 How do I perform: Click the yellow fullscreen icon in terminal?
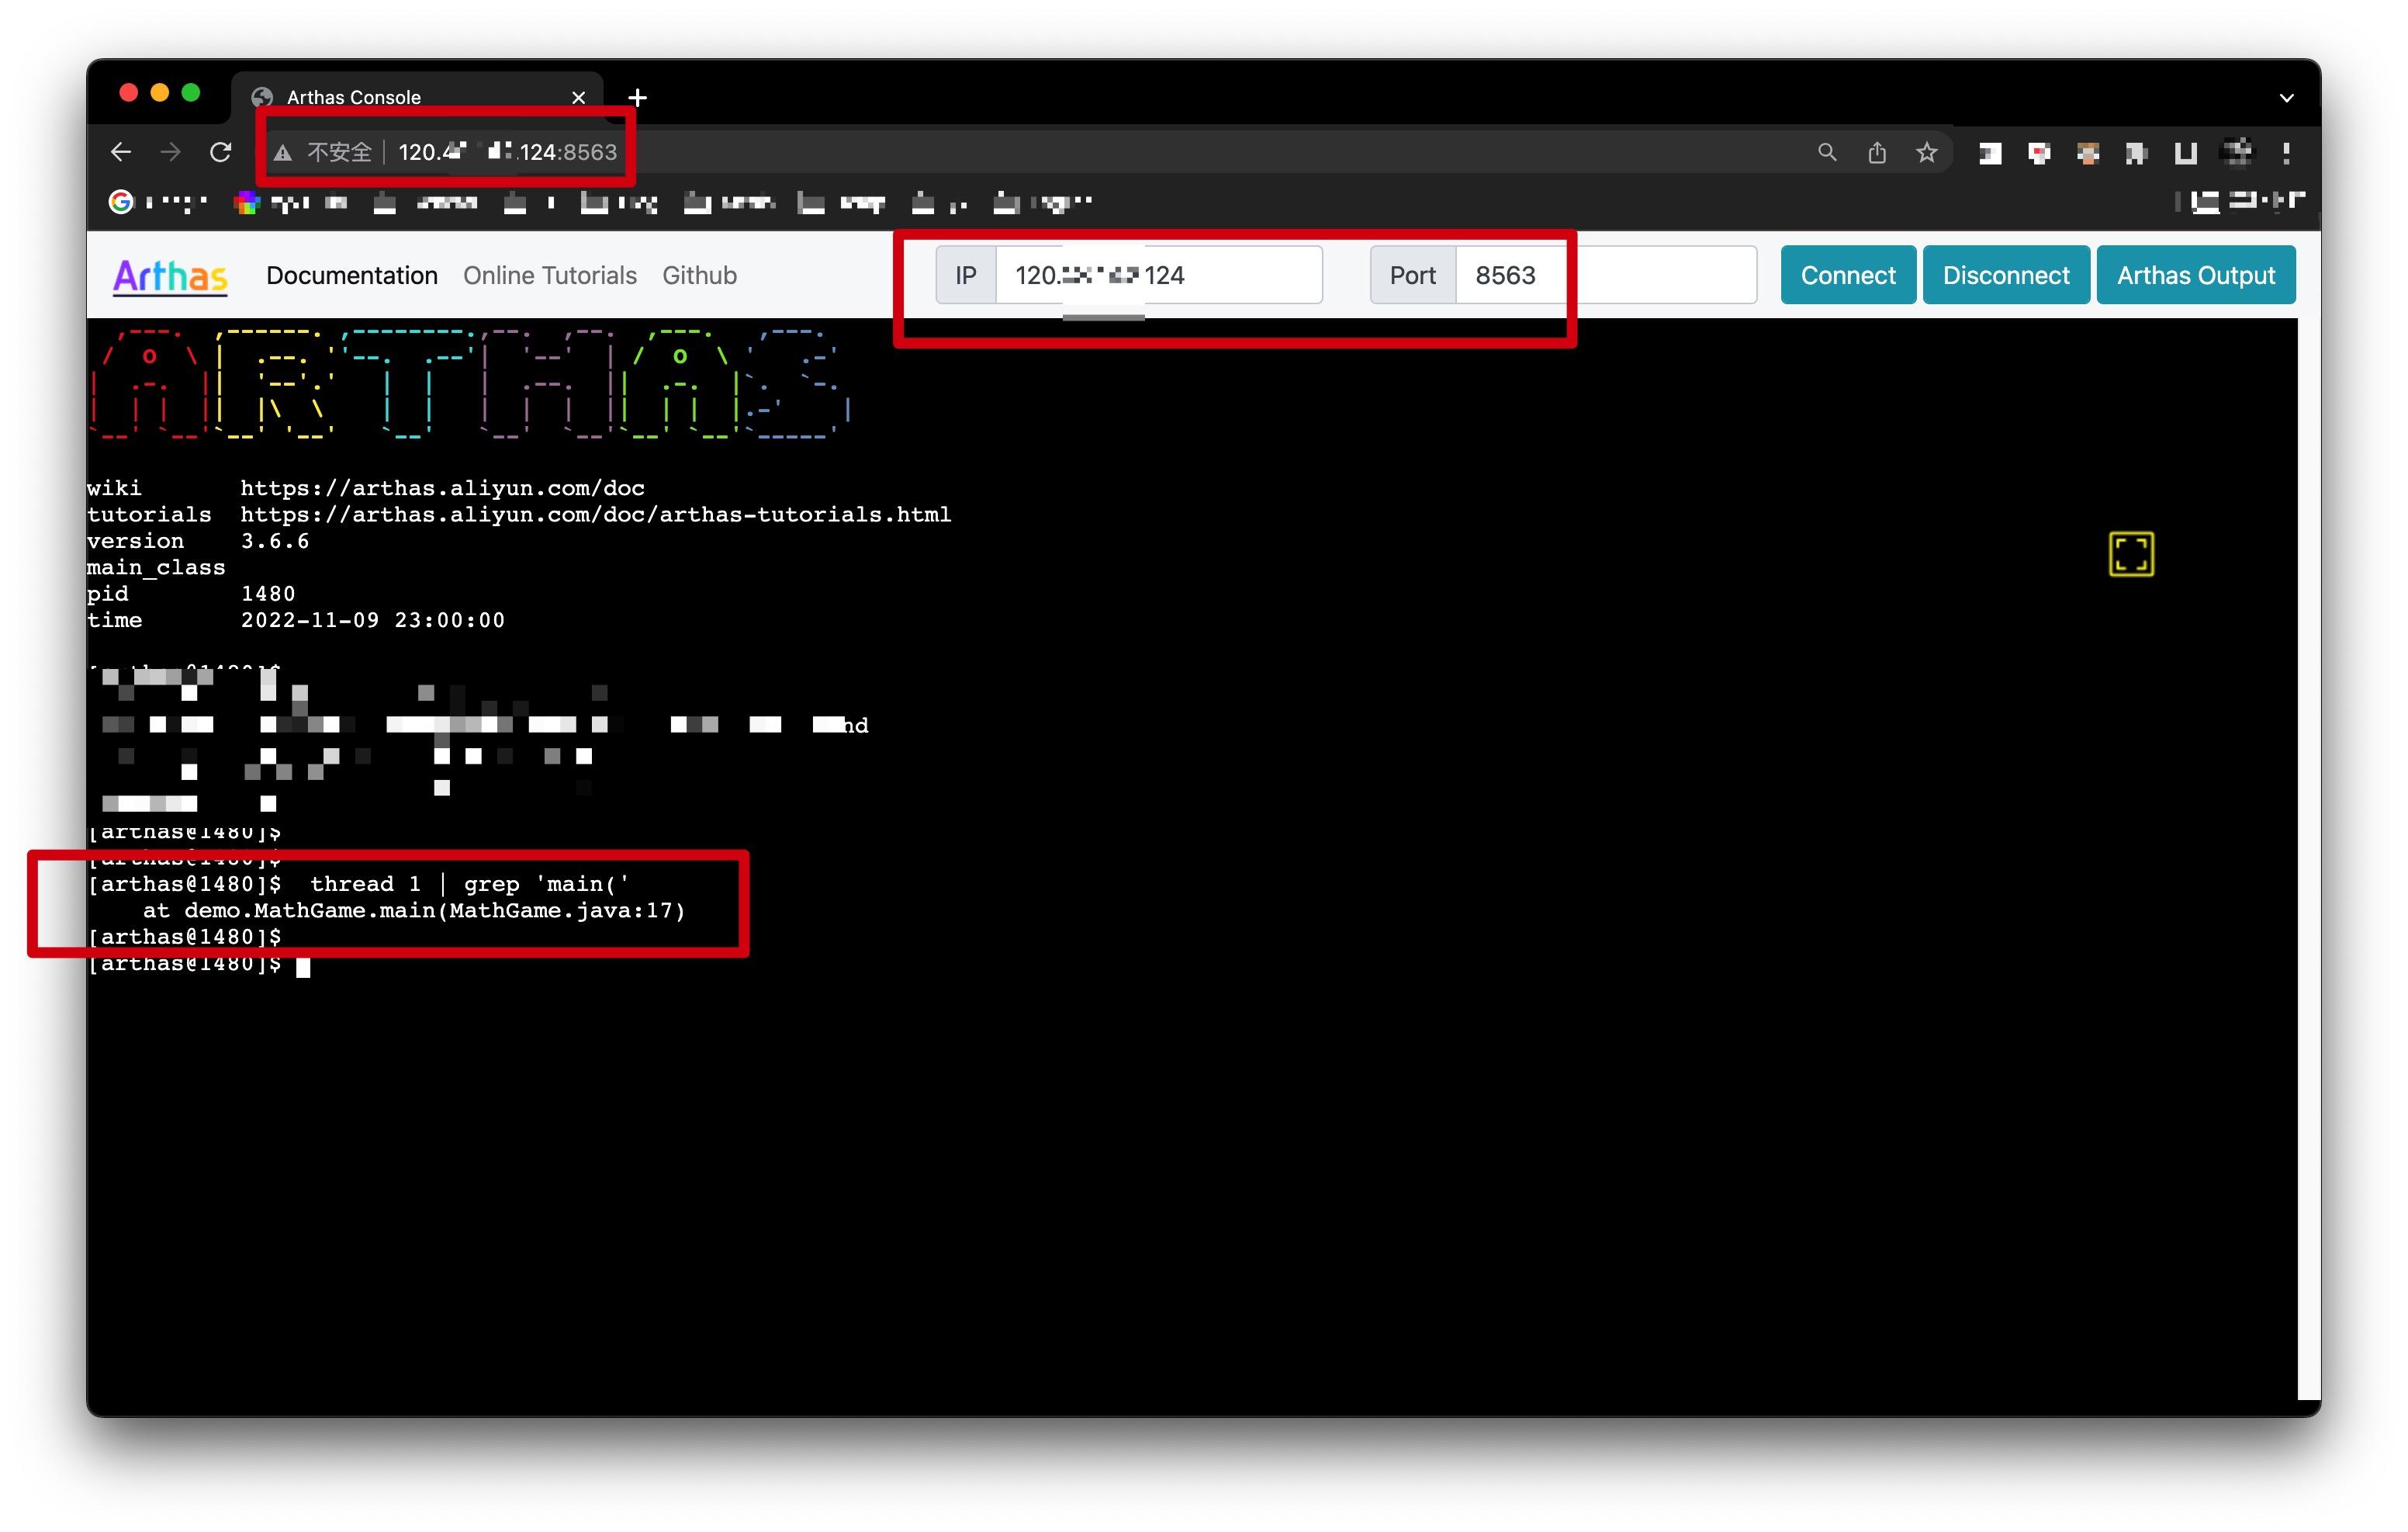[x=2130, y=553]
